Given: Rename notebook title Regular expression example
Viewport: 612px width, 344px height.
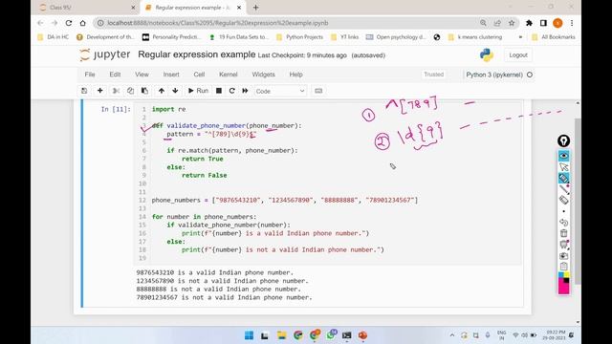Looking at the screenshot, I should click(x=197, y=54).
